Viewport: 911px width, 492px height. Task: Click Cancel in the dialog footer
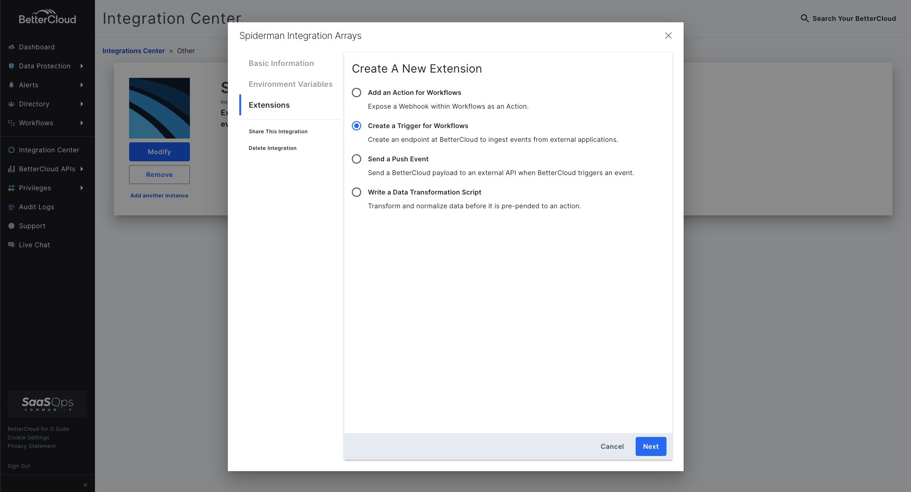click(x=612, y=446)
